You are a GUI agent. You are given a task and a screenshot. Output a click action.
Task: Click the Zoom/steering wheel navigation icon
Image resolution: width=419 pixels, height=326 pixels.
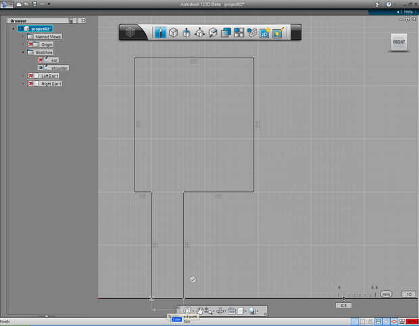187,310
